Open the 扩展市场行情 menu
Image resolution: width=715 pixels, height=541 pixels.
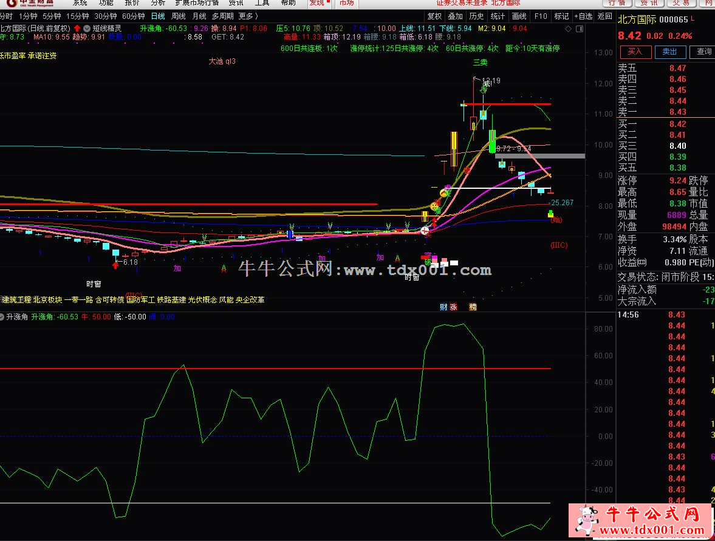point(197,3)
